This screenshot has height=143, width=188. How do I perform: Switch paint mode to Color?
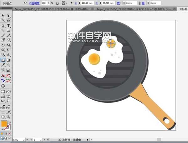(x=2, y=134)
